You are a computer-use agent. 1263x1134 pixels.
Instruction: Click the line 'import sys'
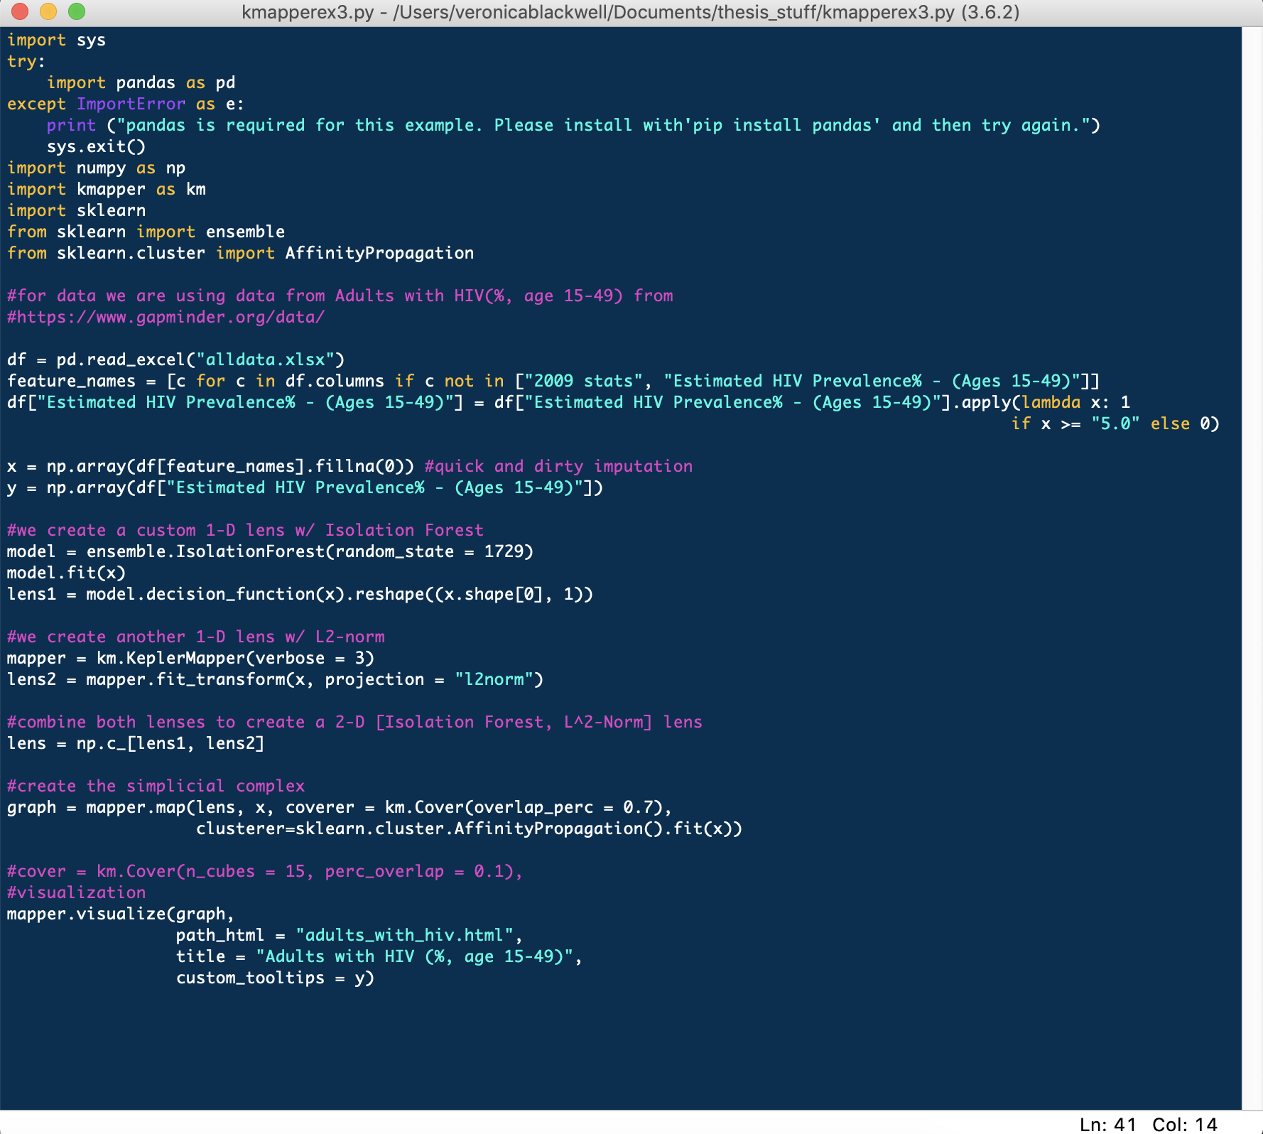pos(56,40)
